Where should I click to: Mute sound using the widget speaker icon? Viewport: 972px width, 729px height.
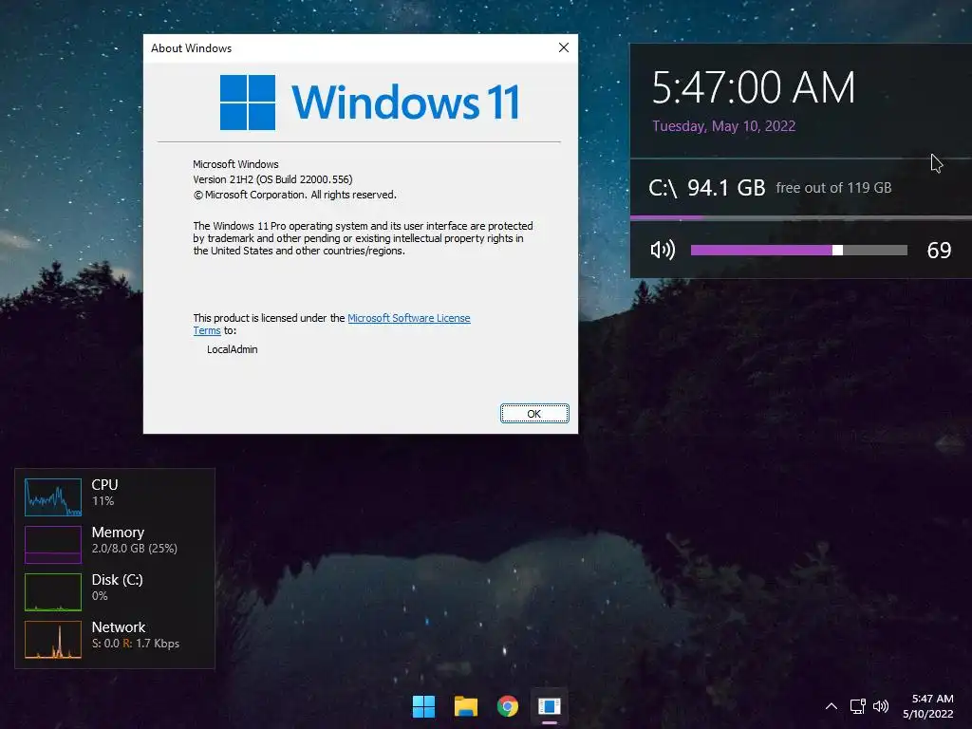pos(662,250)
